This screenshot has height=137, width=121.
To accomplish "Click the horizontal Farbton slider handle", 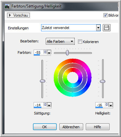I will tap(68, 53).
